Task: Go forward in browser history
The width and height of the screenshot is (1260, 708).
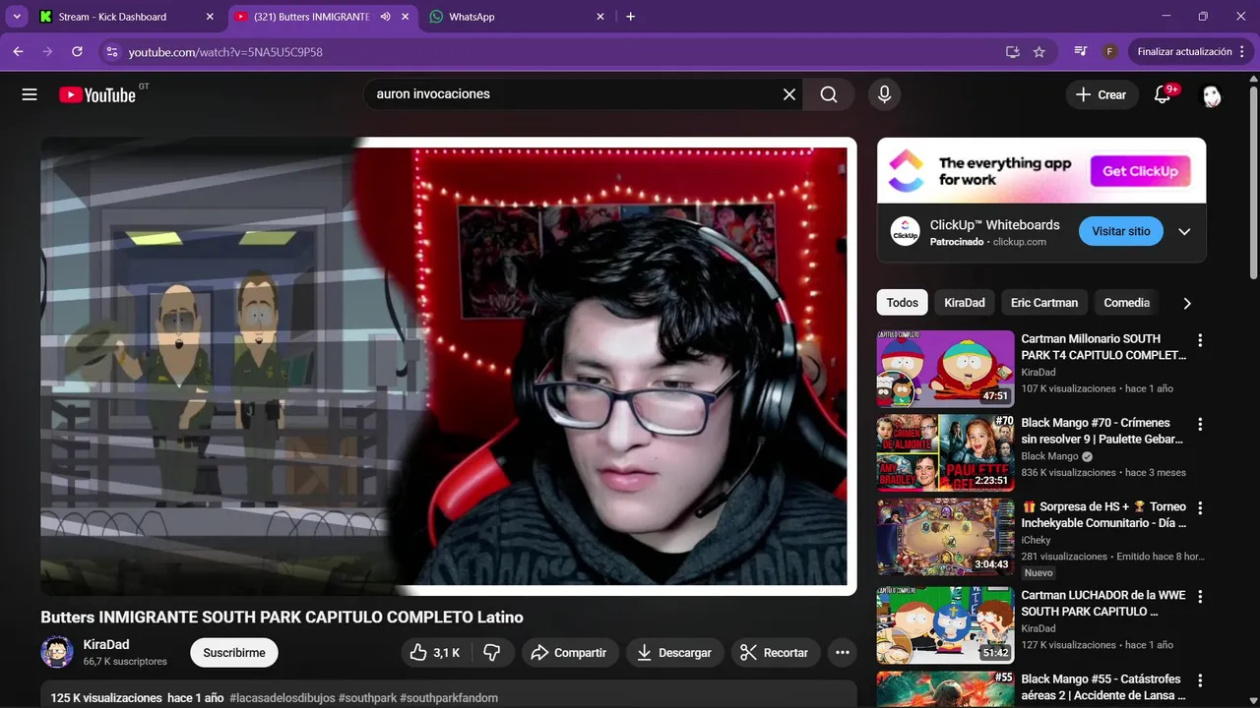Action: point(47,51)
